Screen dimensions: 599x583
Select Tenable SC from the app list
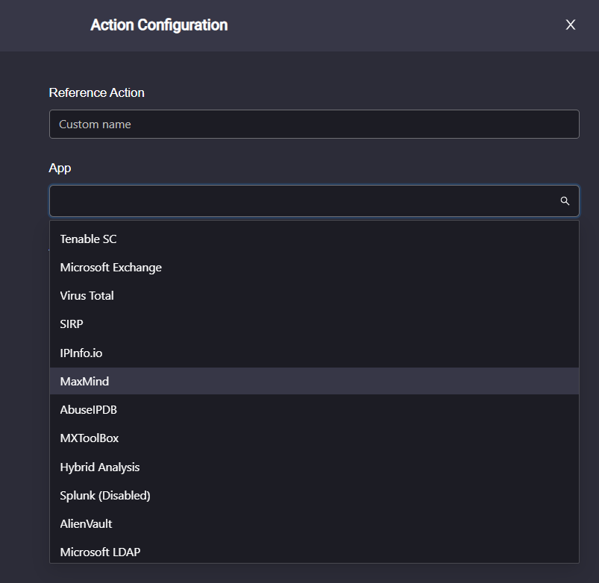click(x=314, y=239)
